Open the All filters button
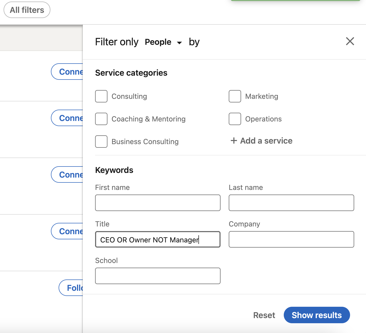 (x=27, y=10)
